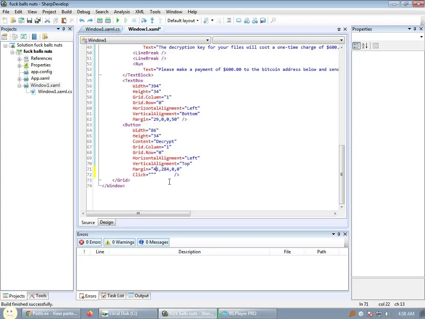Click the Build Solution toolbar icon
This screenshot has height=319, width=425.
tap(100, 20)
